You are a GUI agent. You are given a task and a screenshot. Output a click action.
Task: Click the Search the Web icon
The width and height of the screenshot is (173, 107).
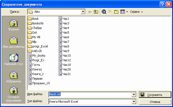[x=104, y=12]
